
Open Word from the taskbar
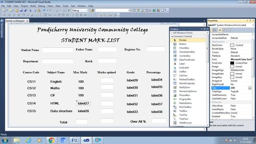tap(75, 140)
